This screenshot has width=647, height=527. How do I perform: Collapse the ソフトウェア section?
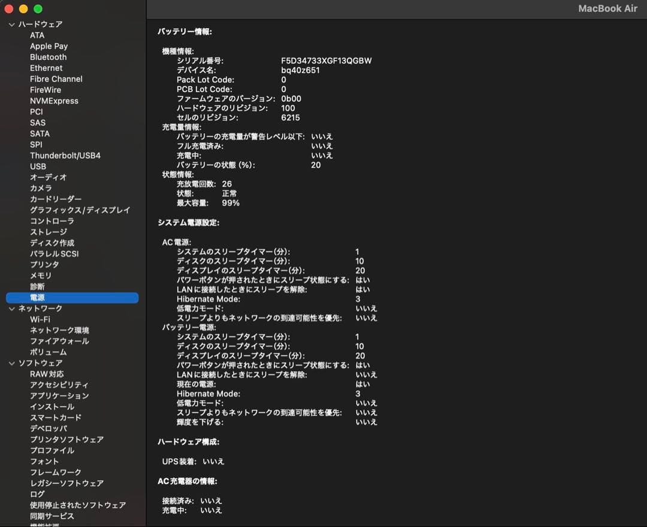point(12,363)
